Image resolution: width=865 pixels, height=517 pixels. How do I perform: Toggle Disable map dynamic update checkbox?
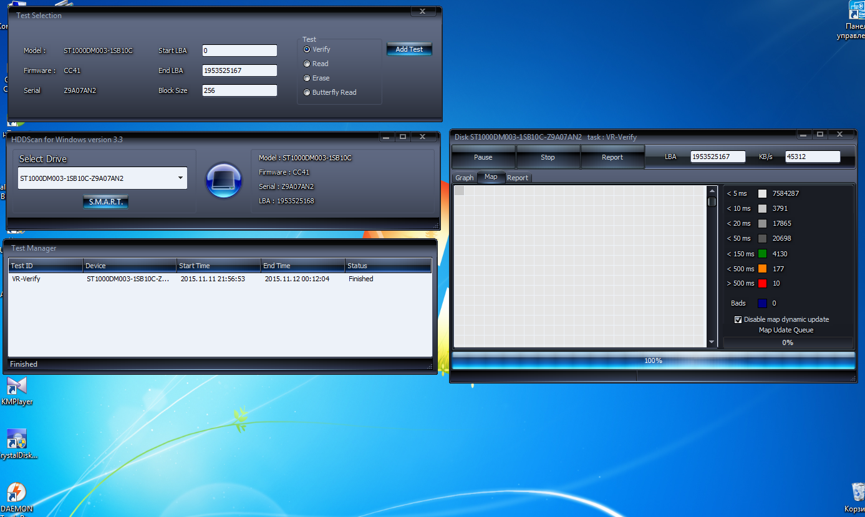[738, 319]
